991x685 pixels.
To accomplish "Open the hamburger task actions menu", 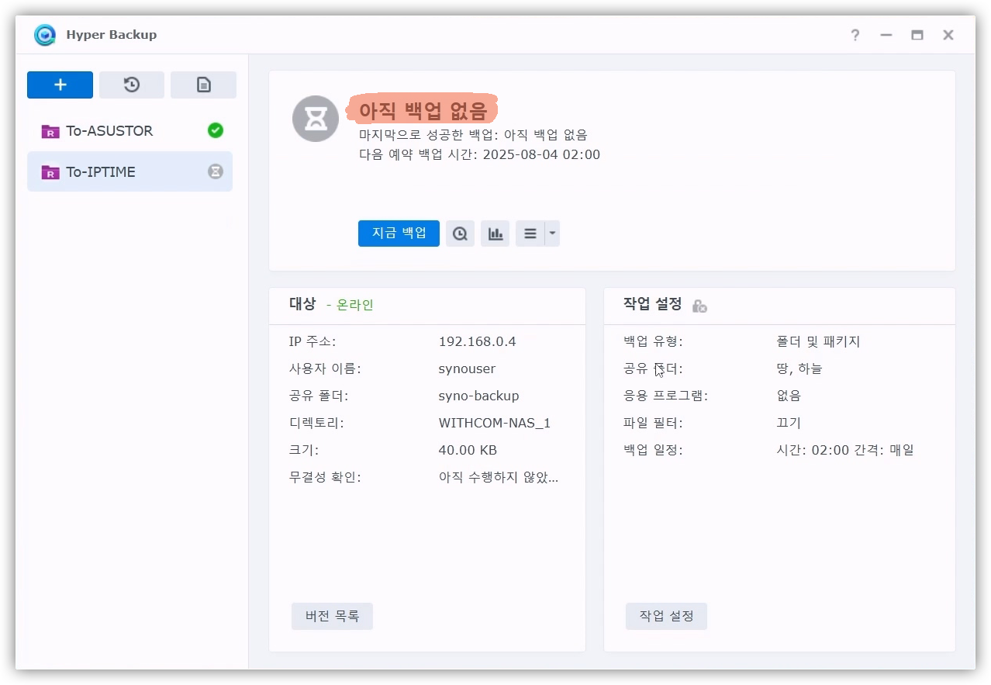I will [530, 234].
